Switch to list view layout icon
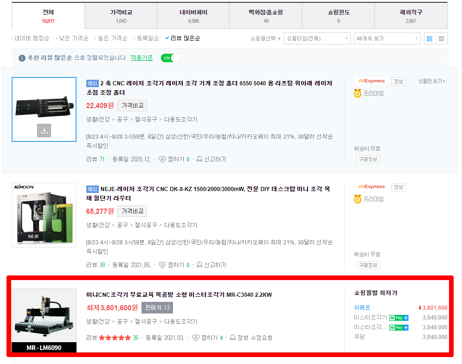Viewport: 462px width, 364px height. point(430,38)
